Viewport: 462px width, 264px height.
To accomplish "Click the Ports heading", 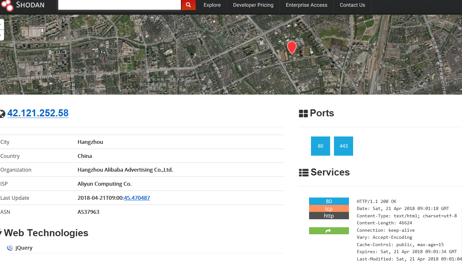I will (x=322, y=113).
